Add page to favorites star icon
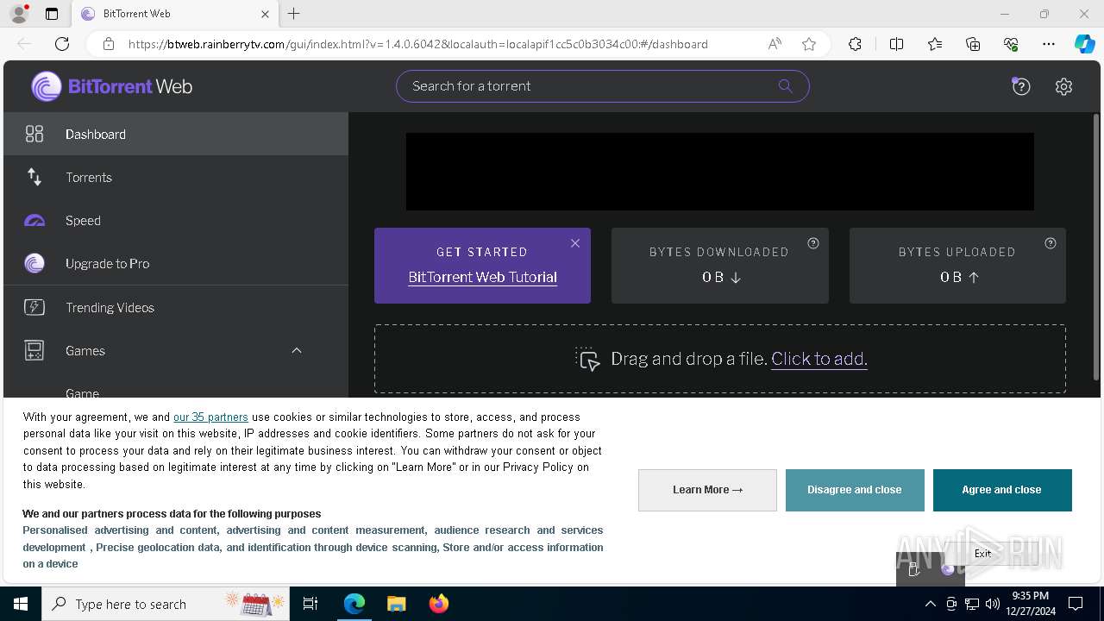 pyautogui.click(x=809, y=44)
